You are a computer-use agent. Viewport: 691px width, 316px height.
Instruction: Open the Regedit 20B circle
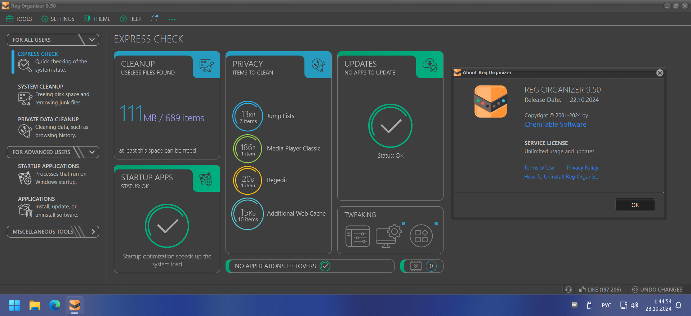[248, 180]
